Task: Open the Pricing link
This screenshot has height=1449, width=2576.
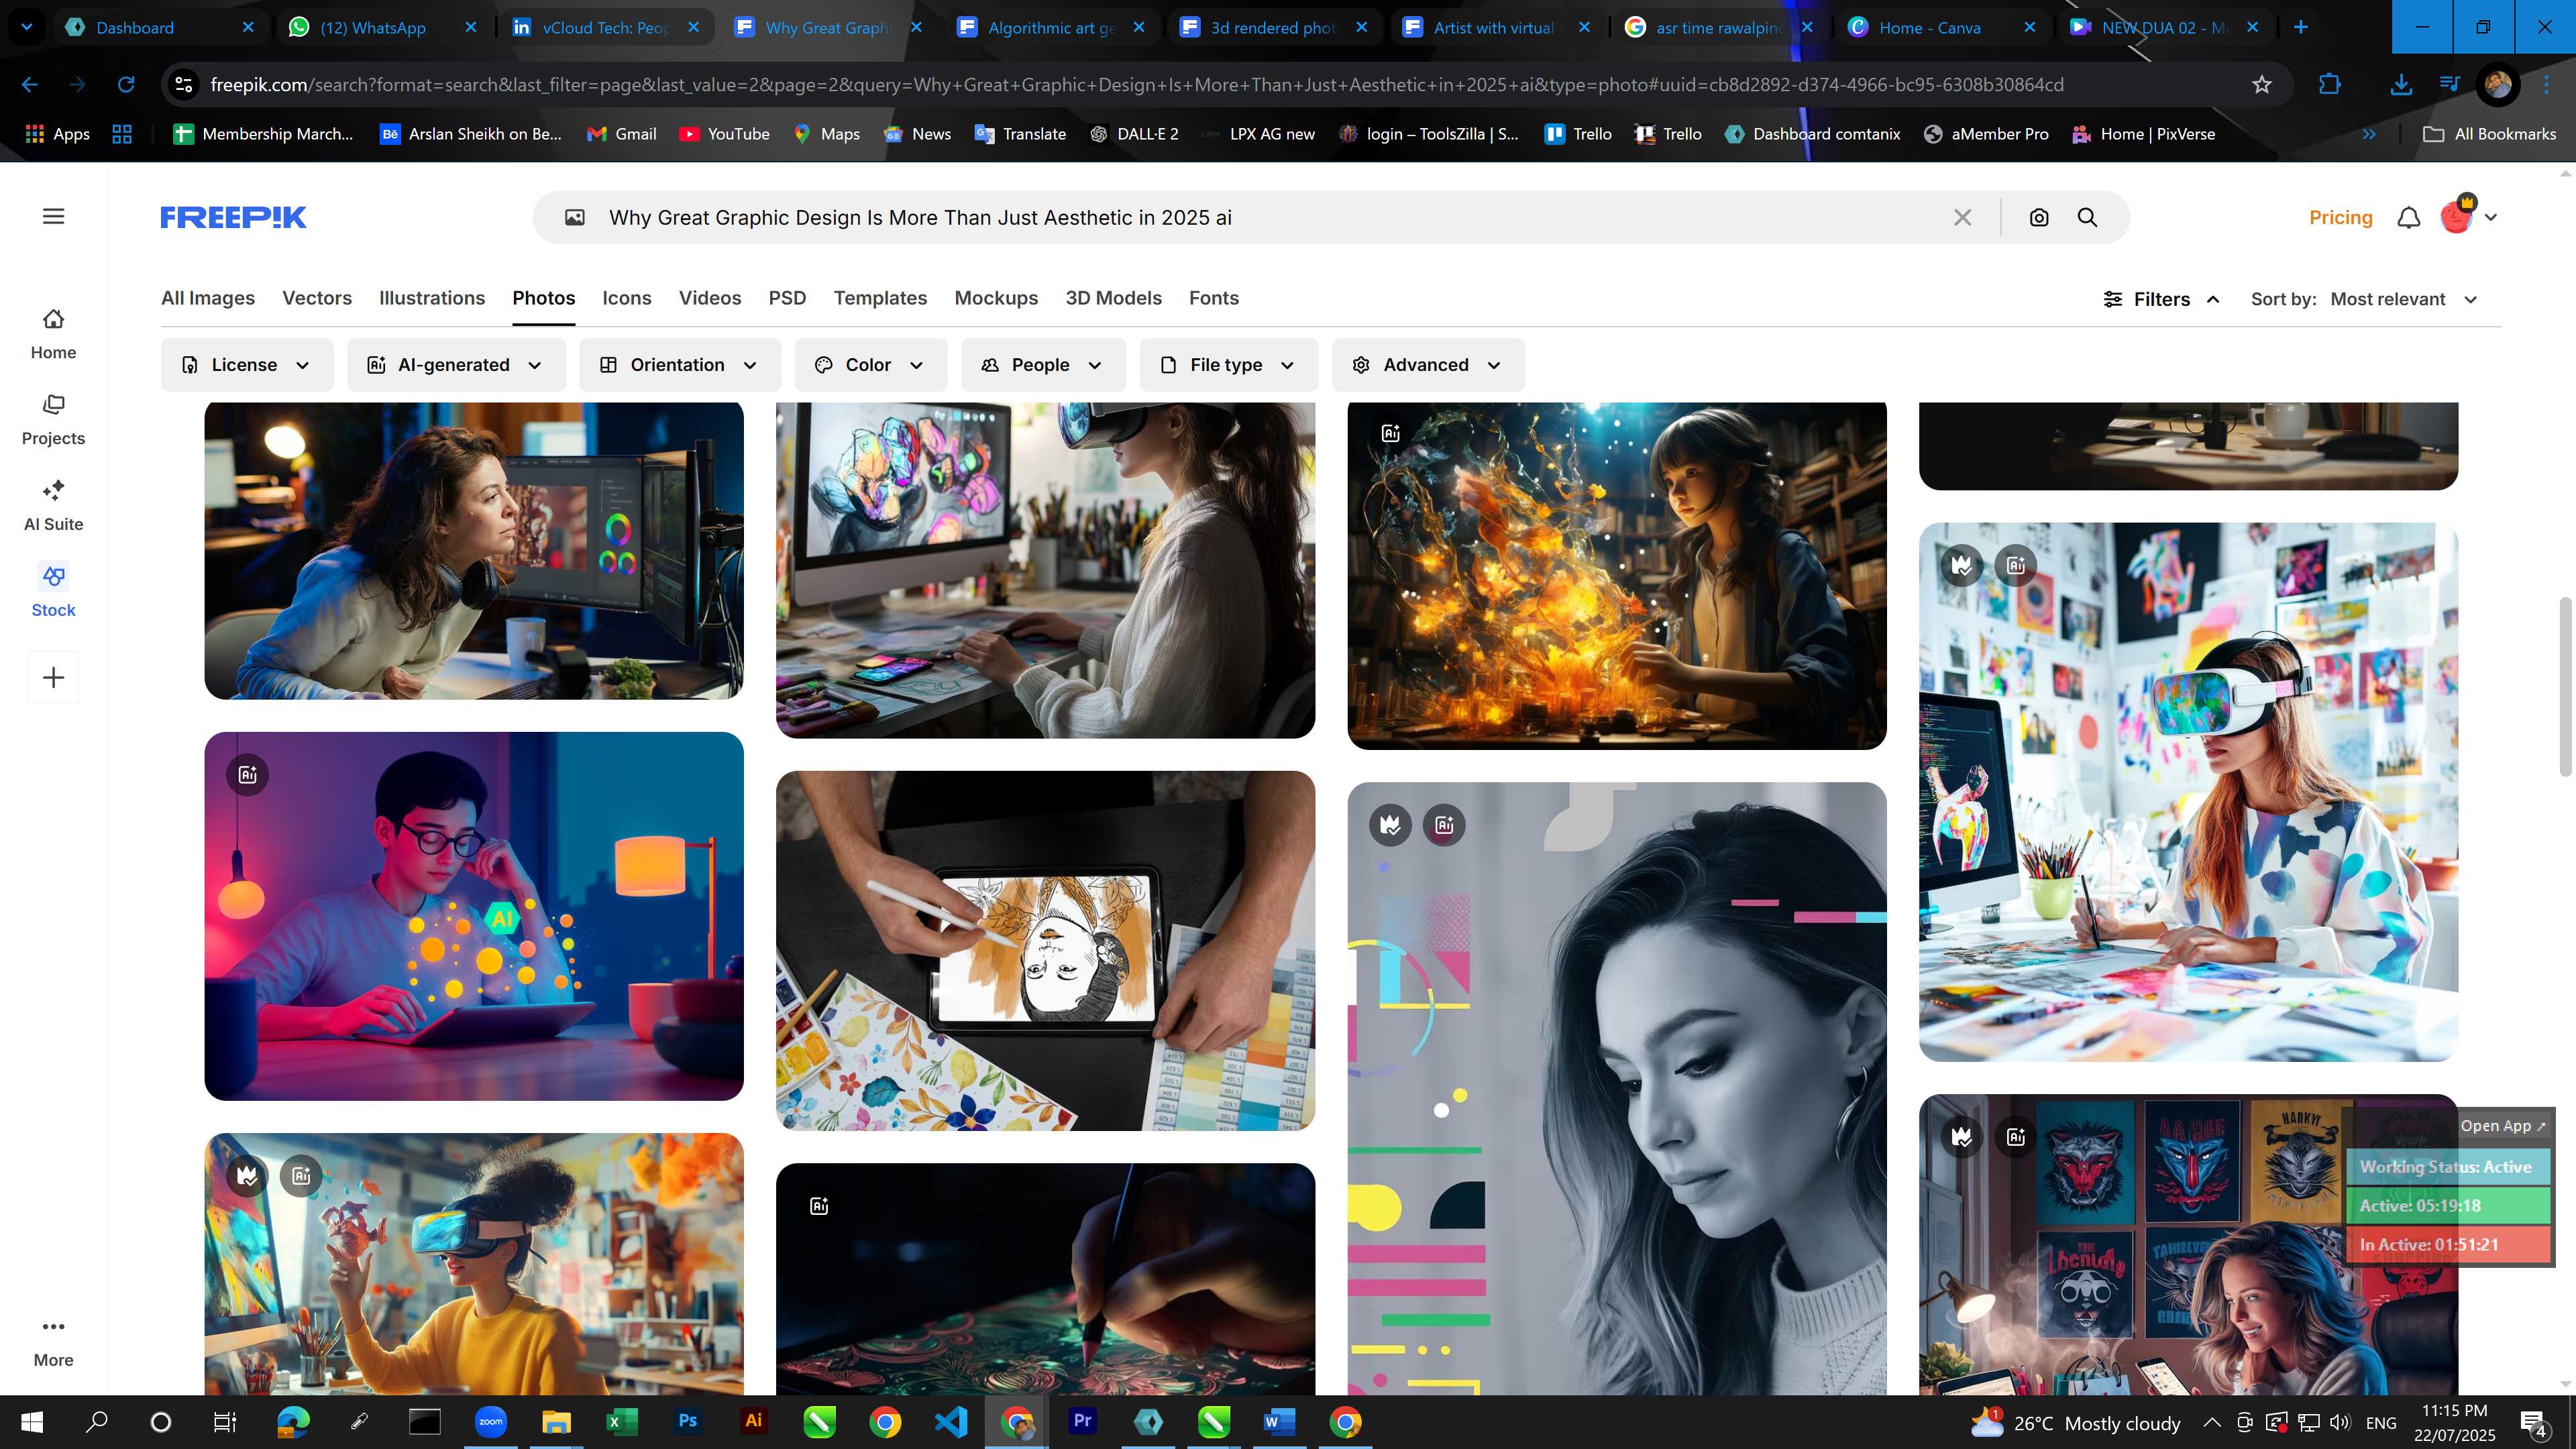Action: pos(2340,217)
